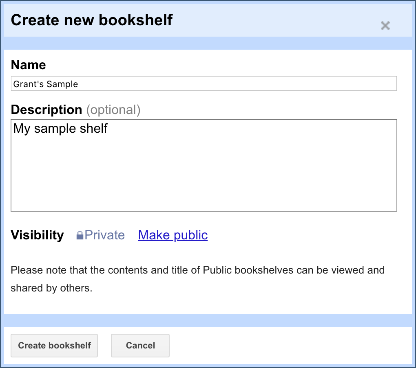This screenshot has height=368, width=416.
Task: Click the Create new bookshelf title
Action: coord(92,20)
